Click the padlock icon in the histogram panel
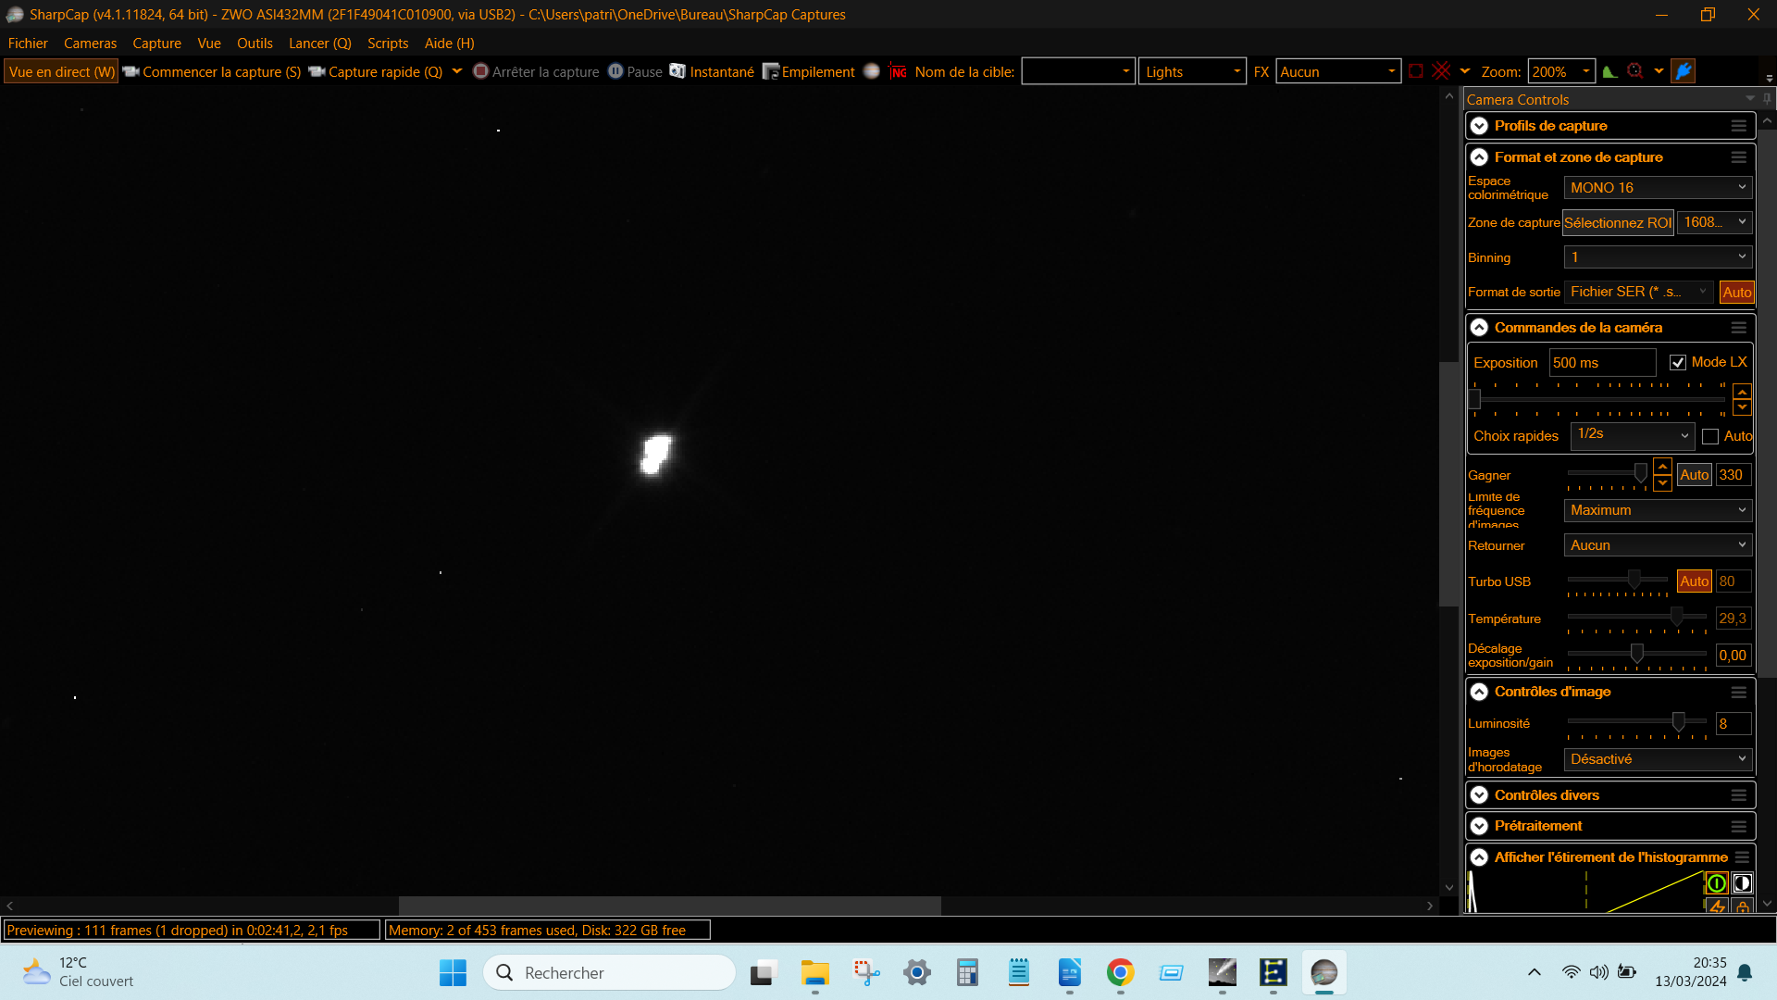 click(1744, 908)
